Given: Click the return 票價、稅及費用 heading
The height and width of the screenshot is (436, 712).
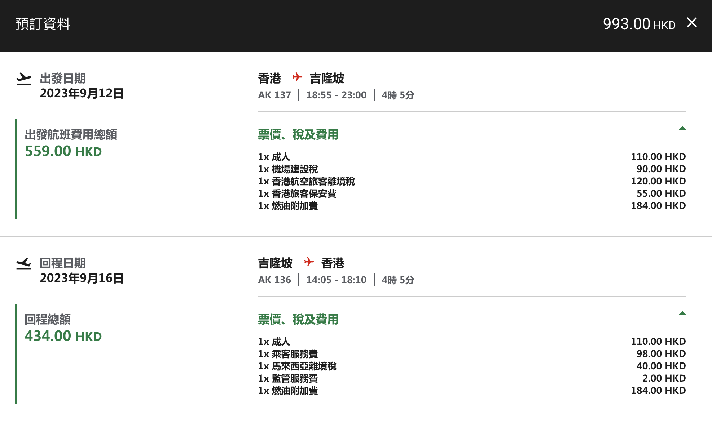Looking at the screenshot, I should pyautogui.click(x=297, y=320).
